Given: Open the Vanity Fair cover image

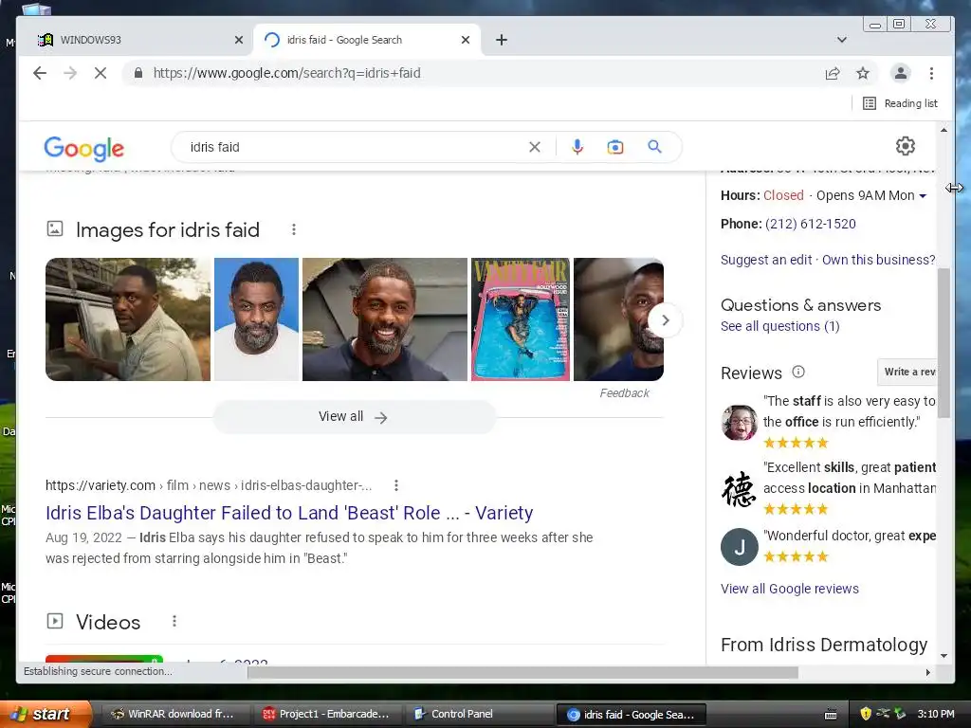Looking at the screenshot, I should coord(521,318).
